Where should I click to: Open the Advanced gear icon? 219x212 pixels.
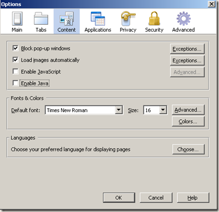click(184, 19)
